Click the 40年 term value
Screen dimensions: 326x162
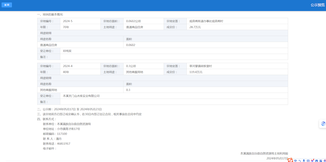pyautogui.click(x=66, y=72)
